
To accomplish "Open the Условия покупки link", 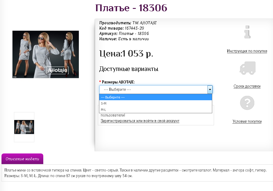I will pyautogui.click(x=247, y=122).
